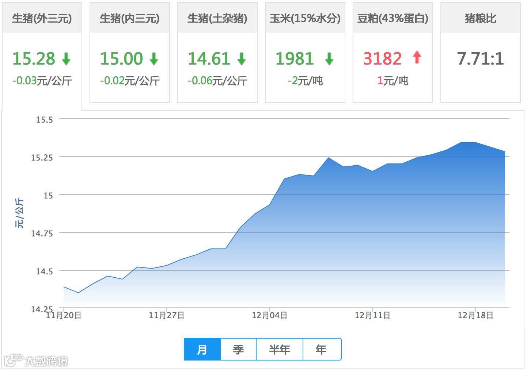This screenshot has width=527, height=370.
Task: Click the 1元/吨 change text
Action: pos(393,81)
